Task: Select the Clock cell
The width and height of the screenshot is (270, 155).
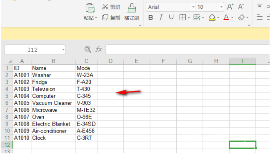Action: [x=53, y=138]
